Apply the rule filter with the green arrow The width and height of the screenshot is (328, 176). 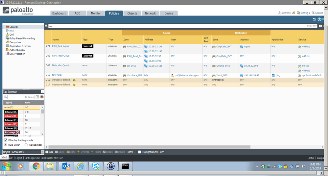tap(320, 26)
